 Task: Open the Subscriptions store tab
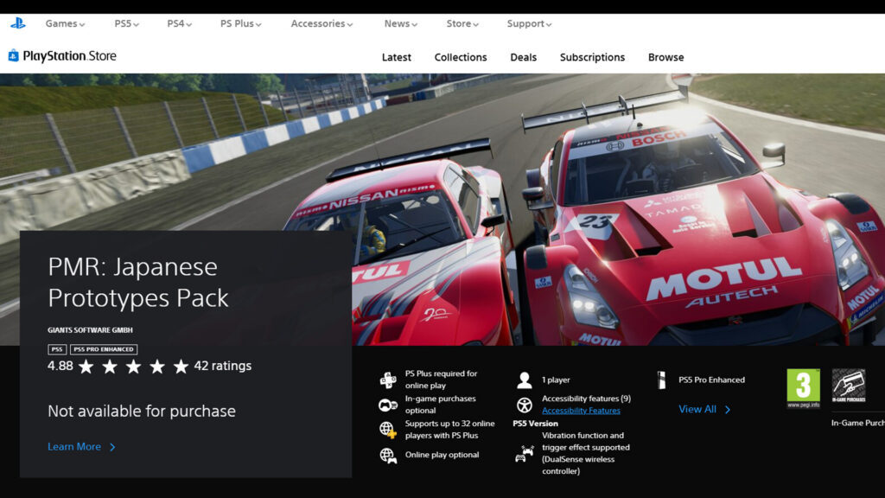pos(592,57)
